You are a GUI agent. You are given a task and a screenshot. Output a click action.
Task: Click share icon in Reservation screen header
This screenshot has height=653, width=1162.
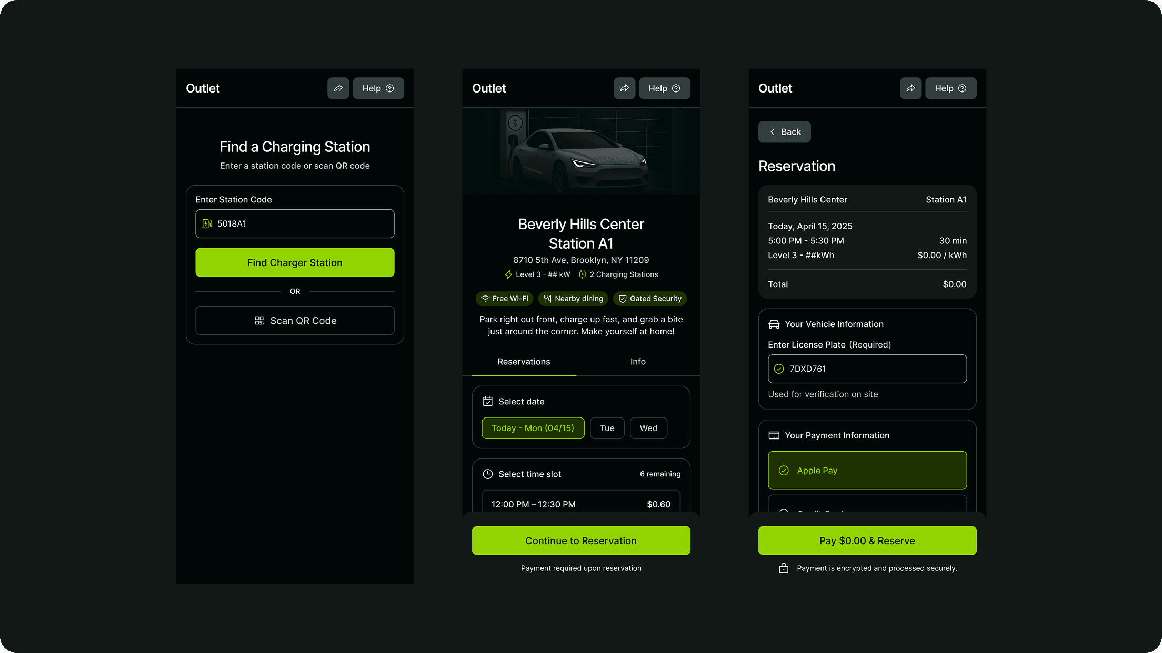tap(910, 88)
